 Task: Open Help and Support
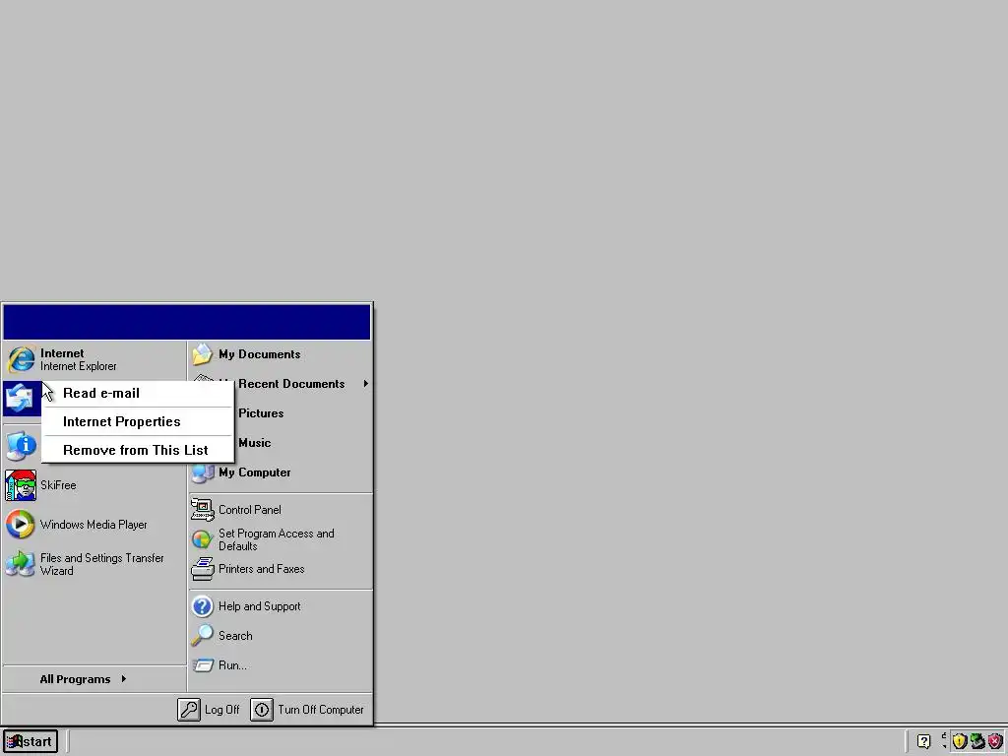[x=281, y=606]
